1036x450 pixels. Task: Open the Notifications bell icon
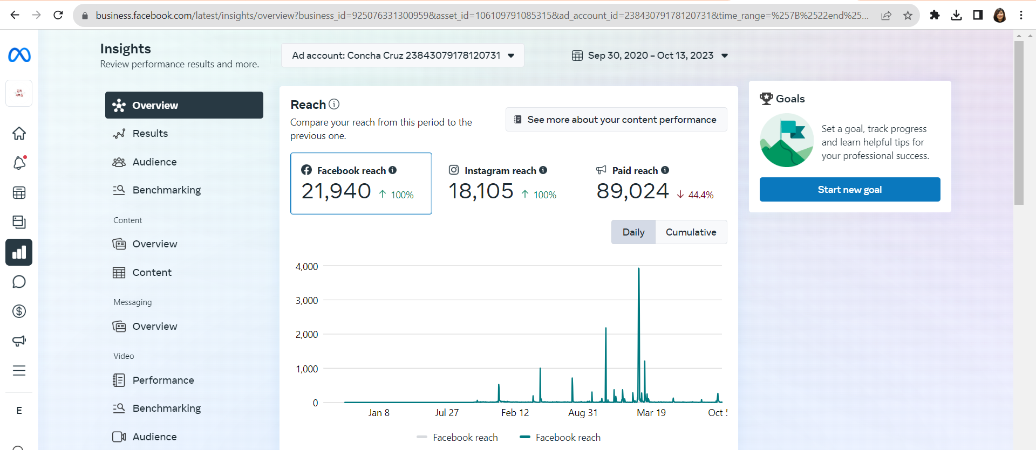19,162
